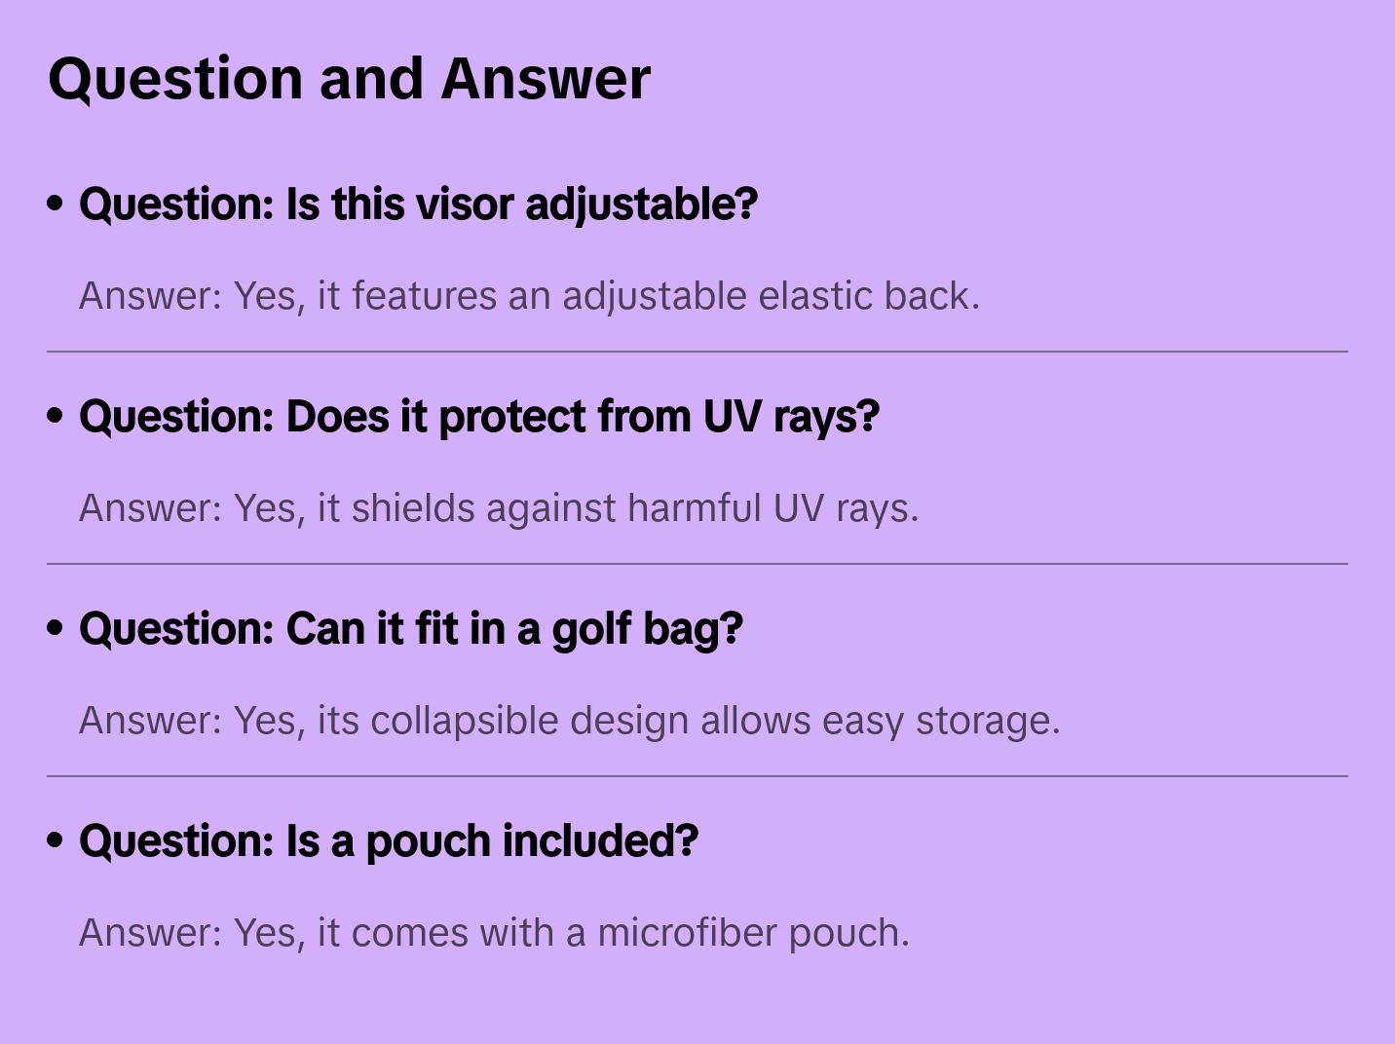This screenshot has width=1395, height=1044.
Task: Click the "Question and Answer" heading
Action: (349, 78)
